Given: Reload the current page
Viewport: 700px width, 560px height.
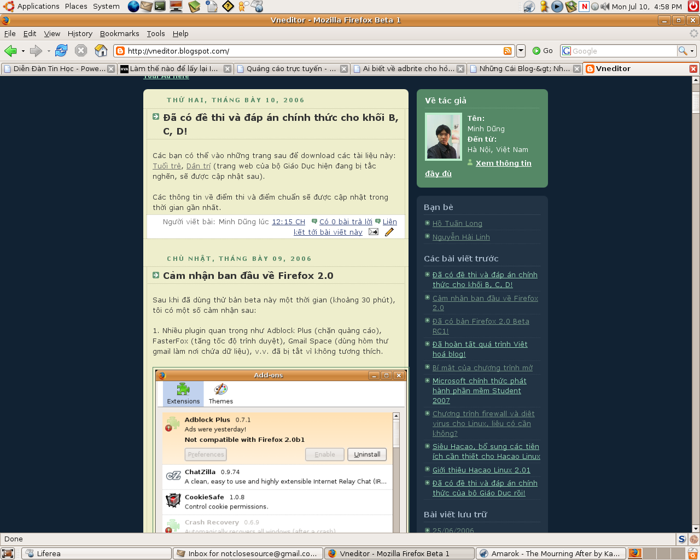Looking at the screenshot, I should click(x=61, y=51).
